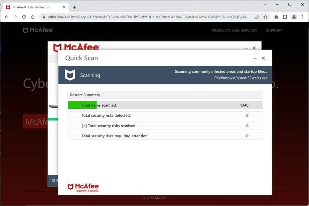Select the McAfee Total Protection tab

(x=35, y=7)
